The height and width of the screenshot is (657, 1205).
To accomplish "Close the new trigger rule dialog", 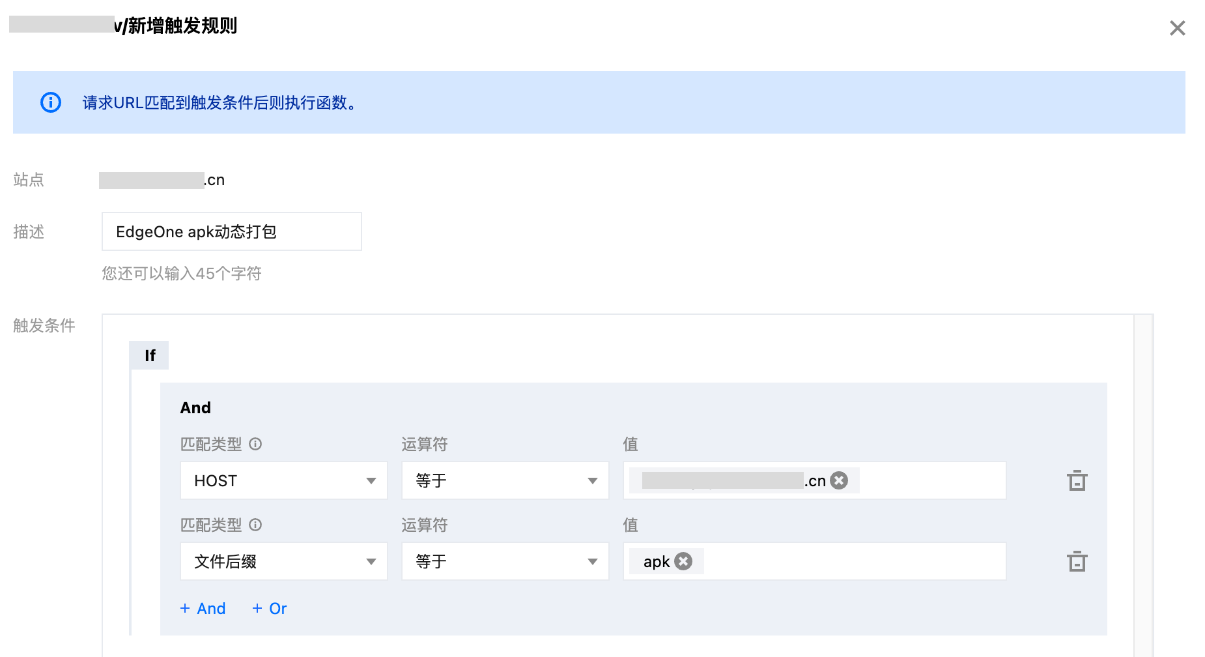I will point(1177,28).
